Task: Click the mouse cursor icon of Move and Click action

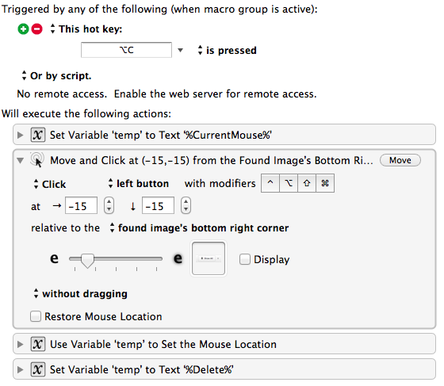Action: click(x=38, y=160)
